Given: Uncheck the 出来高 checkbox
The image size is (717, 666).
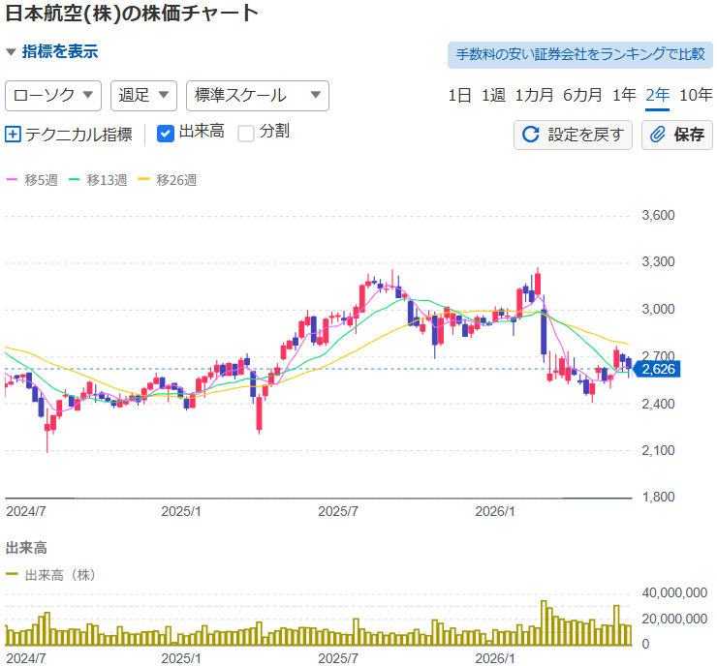Looking at the screenshot, I should tap(165, 134).
